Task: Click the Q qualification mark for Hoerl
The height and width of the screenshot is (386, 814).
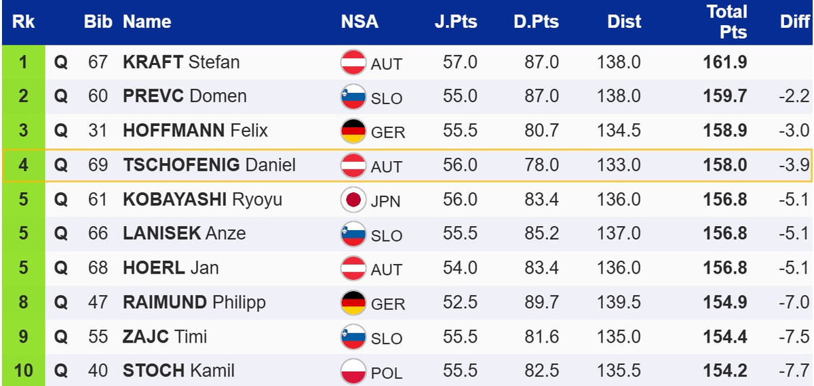Action: [x=61, y=269]
